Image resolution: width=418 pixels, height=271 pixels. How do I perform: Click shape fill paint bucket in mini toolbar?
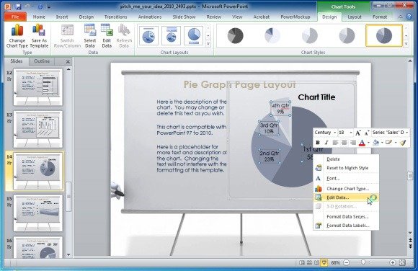pyautogui.click(x=376, y=143)
